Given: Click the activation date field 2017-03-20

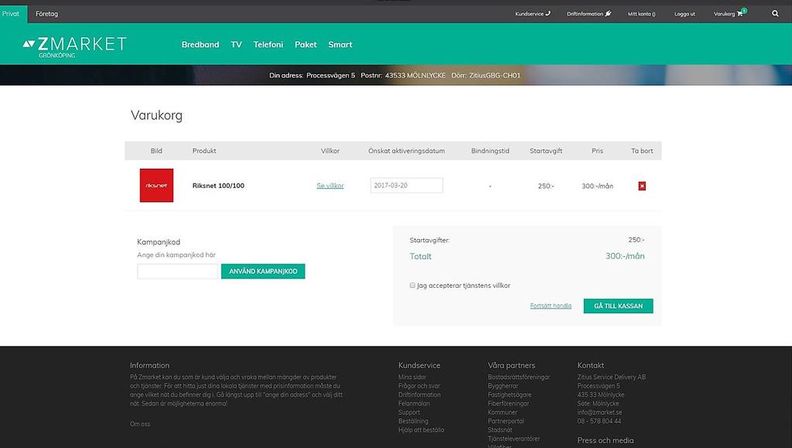Looking at the screenshot, I should [x=407, y=186].
